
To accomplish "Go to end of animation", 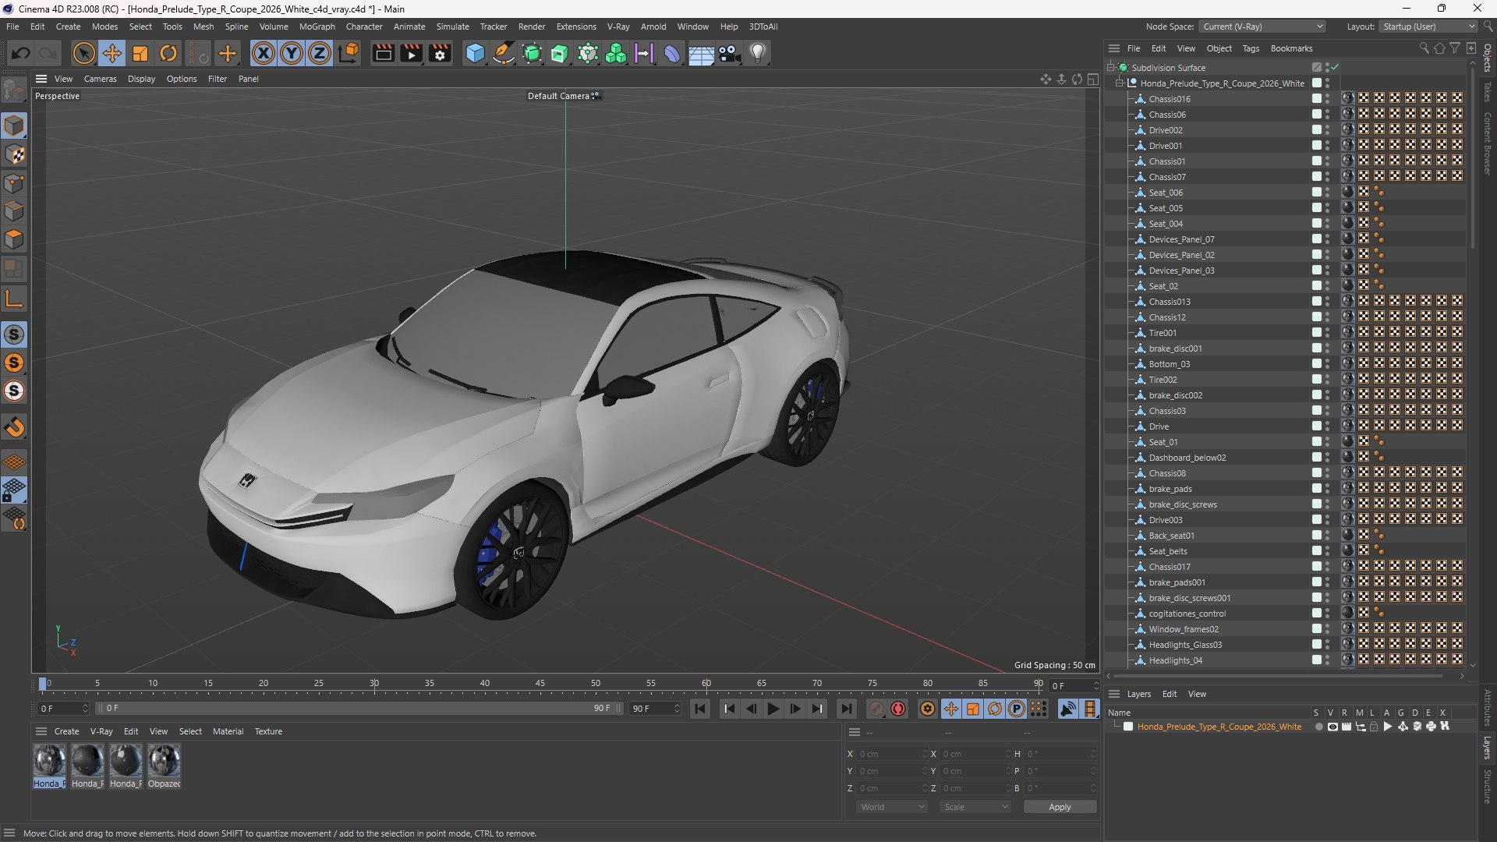I will pyautogui.click(x=846, y=709).
